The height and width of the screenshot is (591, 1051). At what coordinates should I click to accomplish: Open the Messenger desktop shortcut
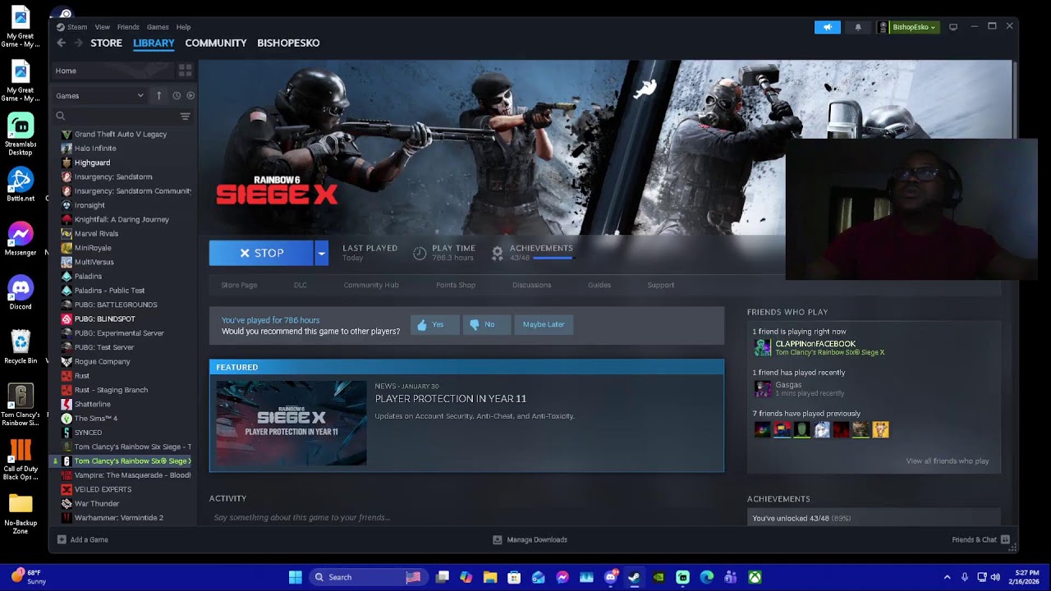[21, 239]
